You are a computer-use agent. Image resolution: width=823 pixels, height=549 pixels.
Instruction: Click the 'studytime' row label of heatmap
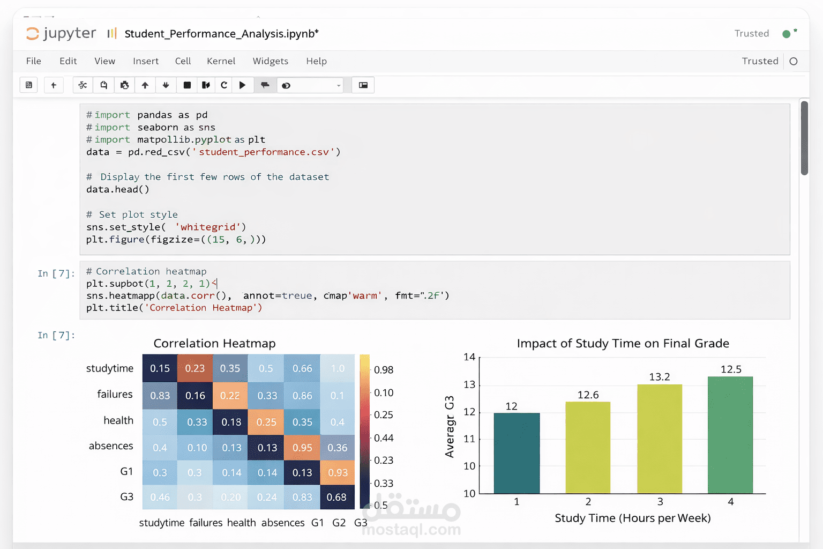click(110, 368)
